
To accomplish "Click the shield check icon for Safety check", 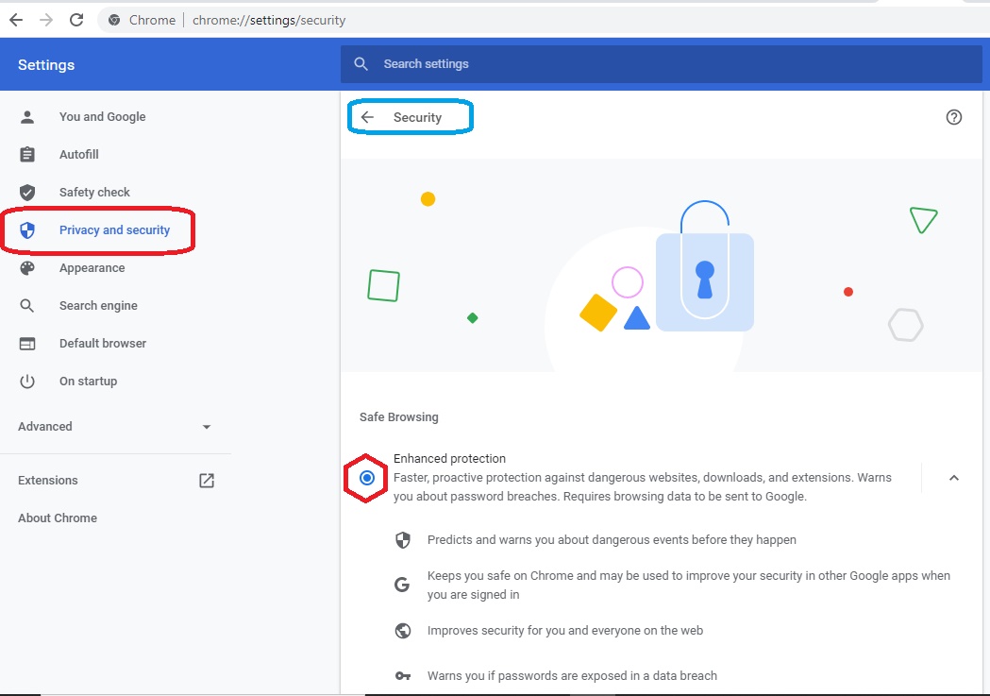I will point(27,192).
